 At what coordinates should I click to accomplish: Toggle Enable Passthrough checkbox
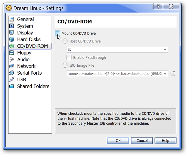click(69, 57)
